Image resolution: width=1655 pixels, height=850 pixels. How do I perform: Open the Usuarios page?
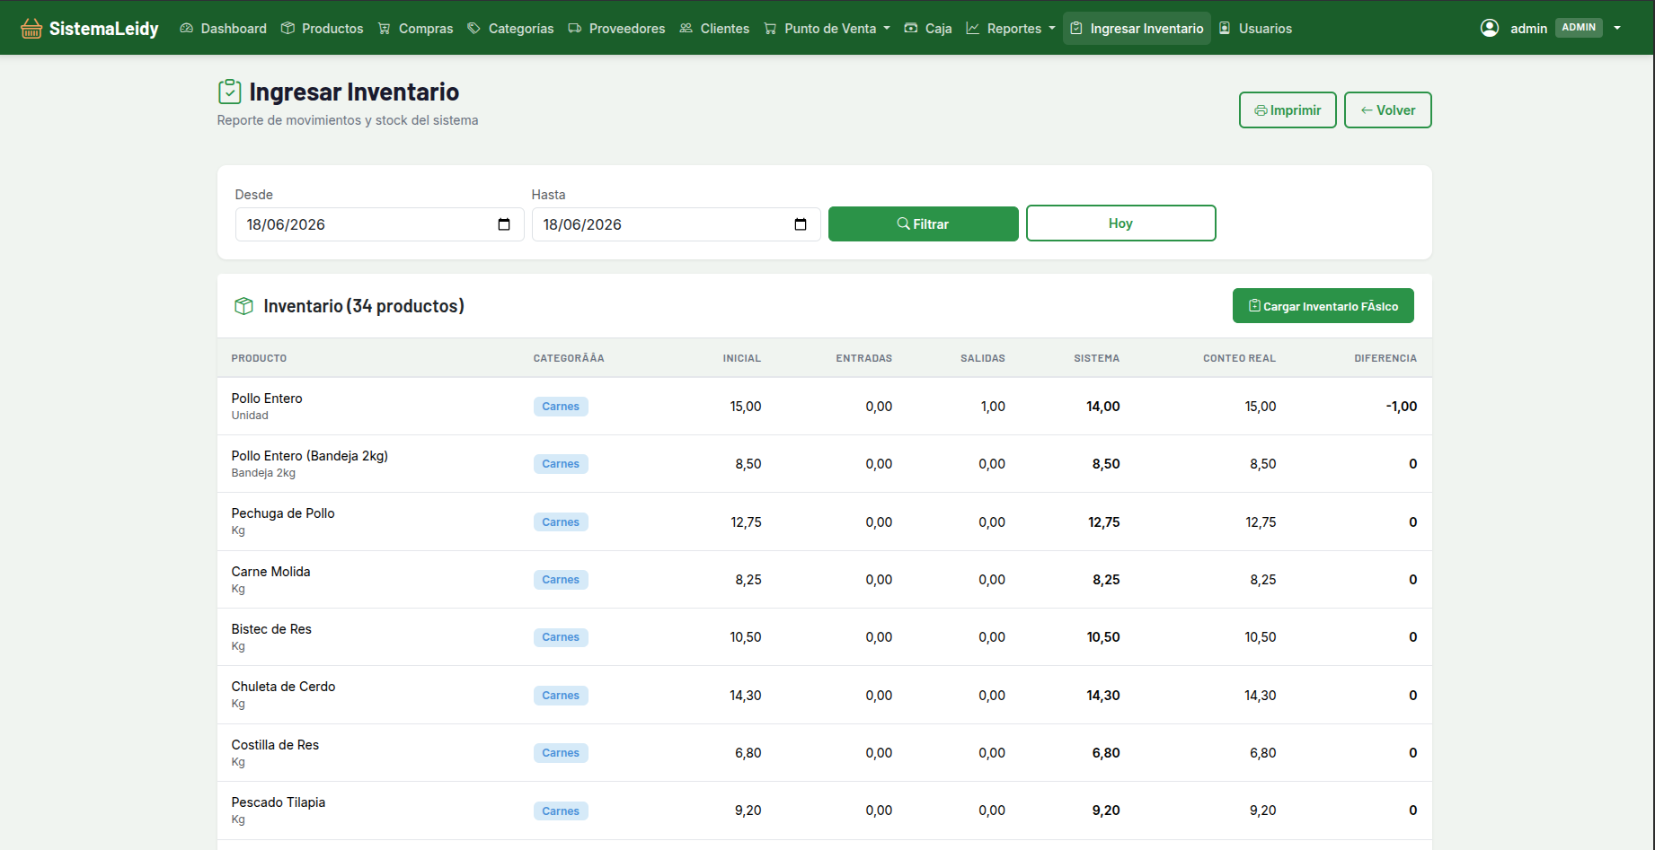(1255, 29)
